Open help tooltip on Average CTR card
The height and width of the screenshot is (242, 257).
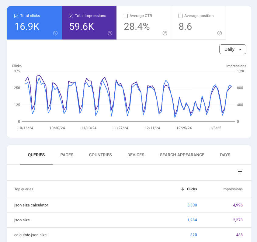pyautogui.click(x=165, y=33)
